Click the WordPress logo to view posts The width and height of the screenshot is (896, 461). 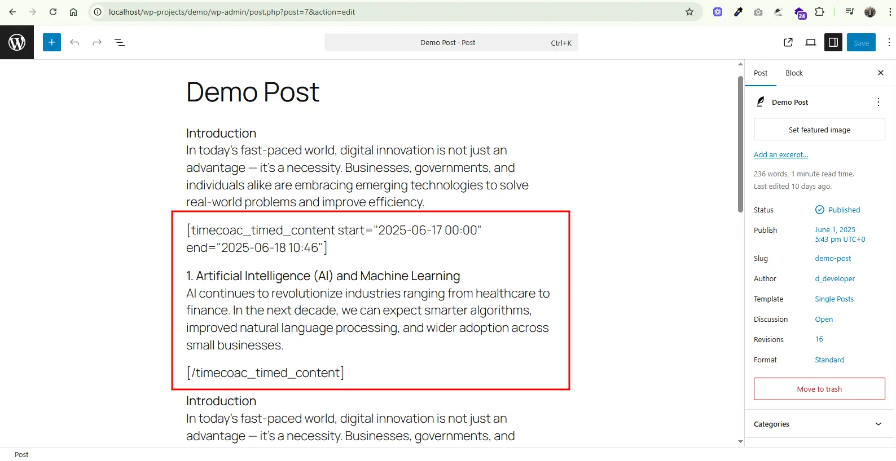17,42
